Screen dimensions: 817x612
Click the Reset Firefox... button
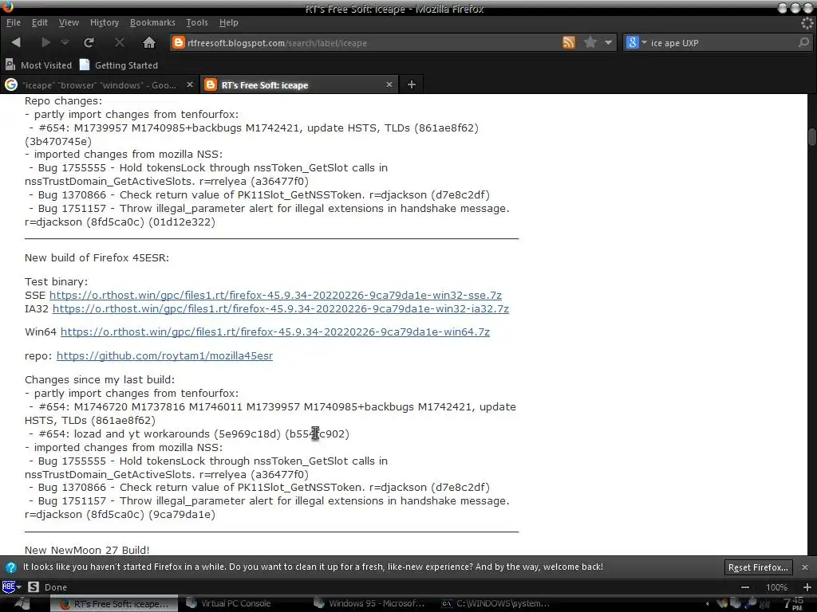758,567
